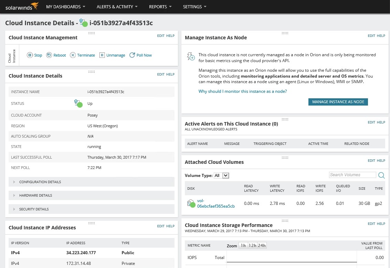Image resolution: width=390 pixels, height=268 pixels.
Task: Click Edit on Cloud Instance Details panel
Action: coord(161,74)
